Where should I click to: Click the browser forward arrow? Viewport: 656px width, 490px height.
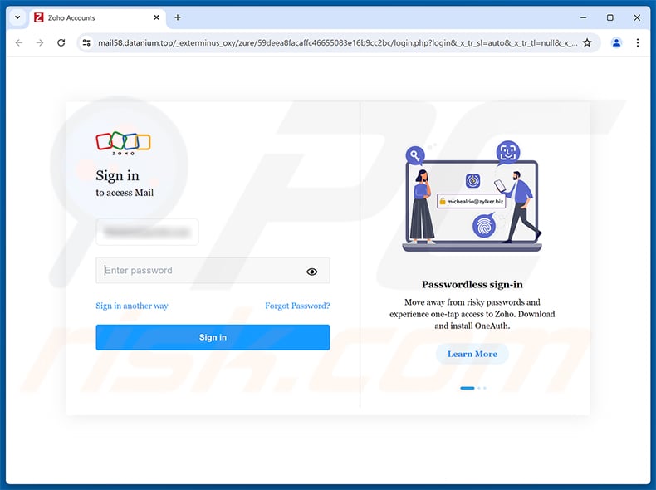[40, 42]
